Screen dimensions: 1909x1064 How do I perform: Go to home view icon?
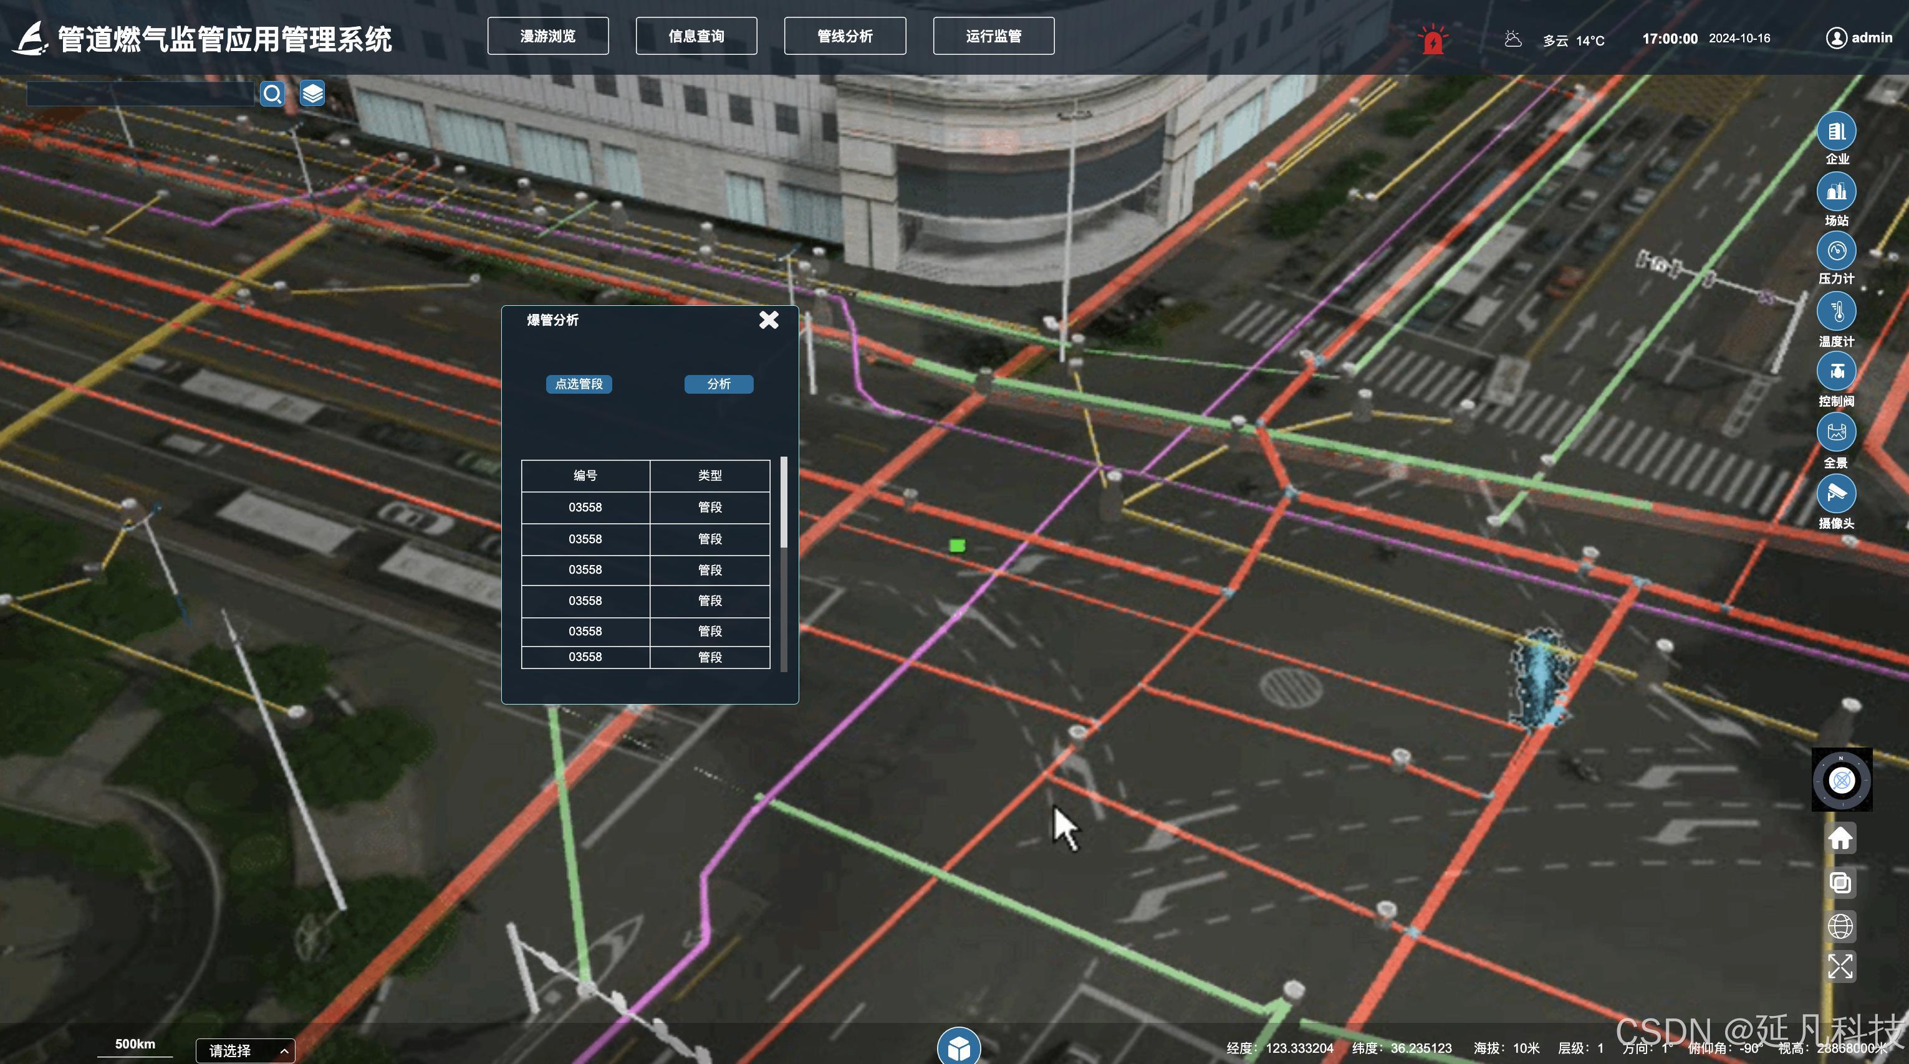(1840, 839)
